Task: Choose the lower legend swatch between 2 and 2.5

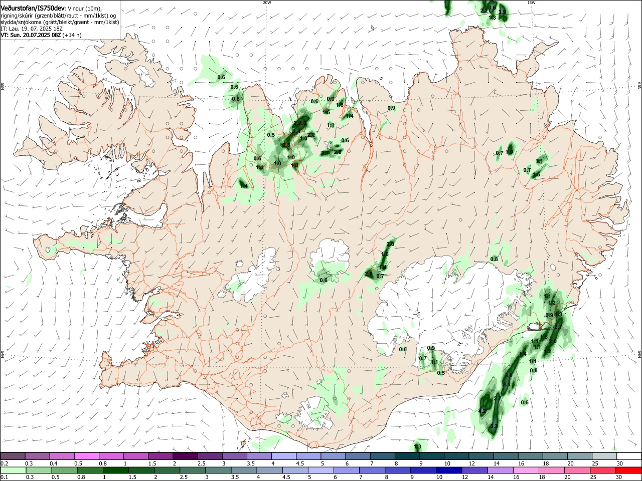Action: tap(167, 470)
